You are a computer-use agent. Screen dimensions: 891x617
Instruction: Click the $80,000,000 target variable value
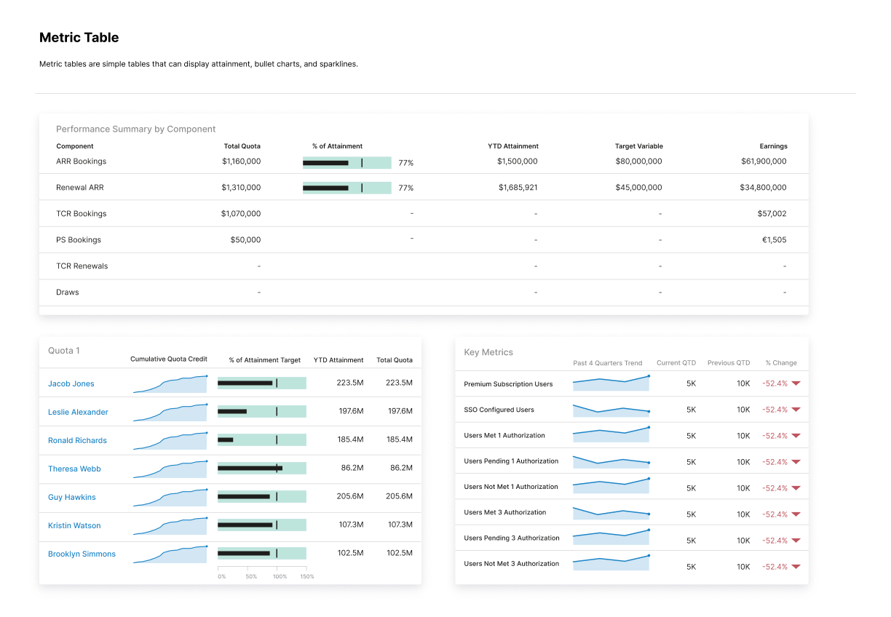(x=638, y=162)
